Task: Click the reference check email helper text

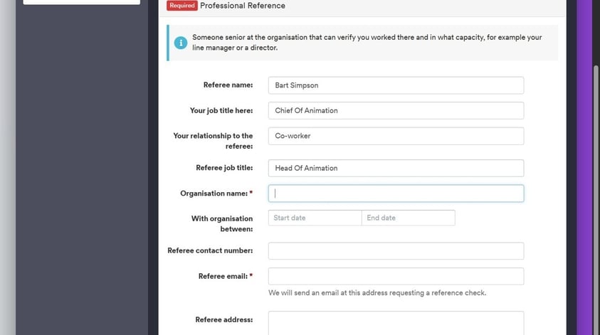Action: [x=377, y=293]
